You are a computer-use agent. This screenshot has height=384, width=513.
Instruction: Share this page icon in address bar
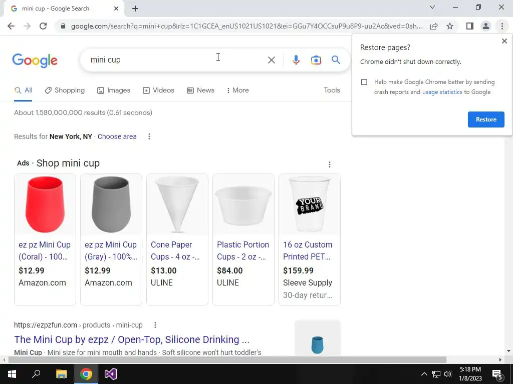pos(434,26)
